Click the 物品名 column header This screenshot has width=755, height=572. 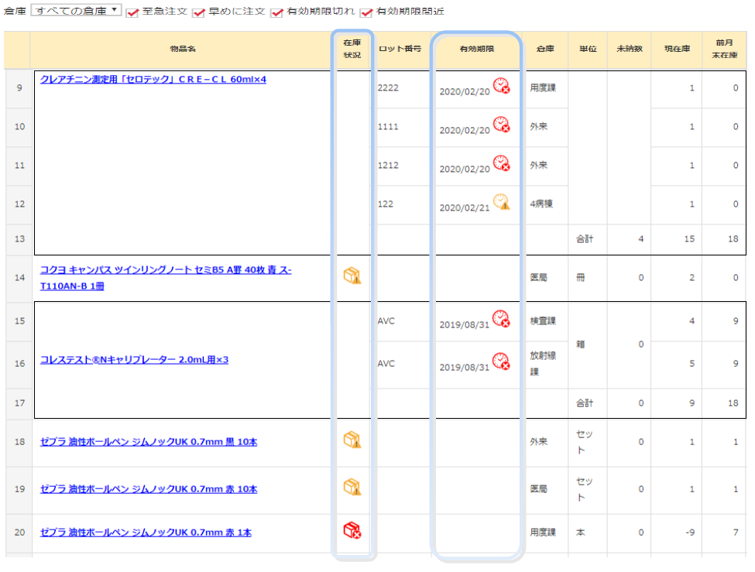(x=183, y=49)
